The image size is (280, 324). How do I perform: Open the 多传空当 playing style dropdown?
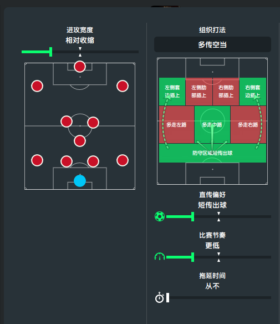coord(212,44)
